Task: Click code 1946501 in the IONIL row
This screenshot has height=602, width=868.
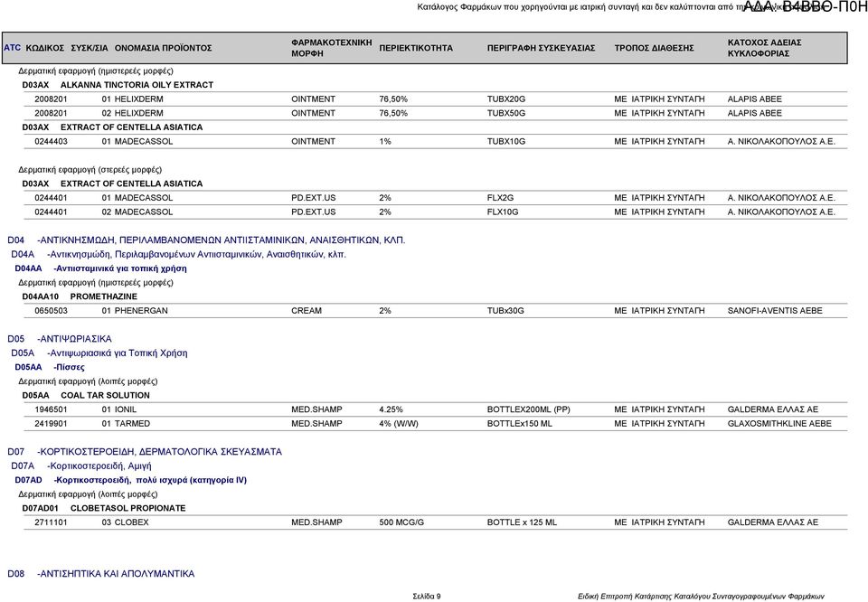Action: coord(51,409)
